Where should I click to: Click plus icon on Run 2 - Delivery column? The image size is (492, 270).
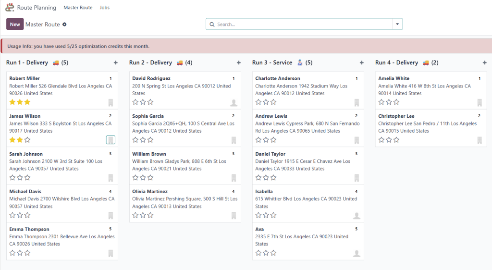pyautogui.click(x=239, y=63)
